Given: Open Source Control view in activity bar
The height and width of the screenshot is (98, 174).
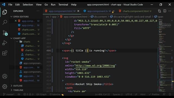Looking at the screenshot, I should [x=5, y=33].
